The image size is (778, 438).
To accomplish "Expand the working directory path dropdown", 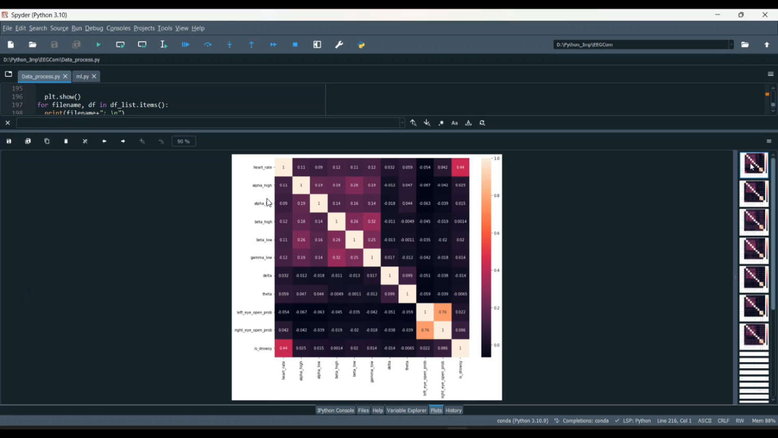I will 731,45.
